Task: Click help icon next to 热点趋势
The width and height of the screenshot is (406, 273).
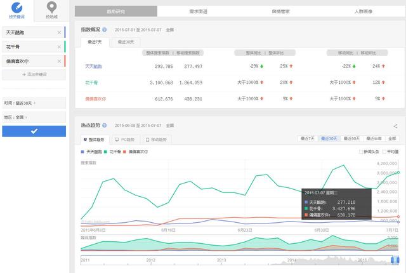Action: pyautogui.click(x=104, y=125)
